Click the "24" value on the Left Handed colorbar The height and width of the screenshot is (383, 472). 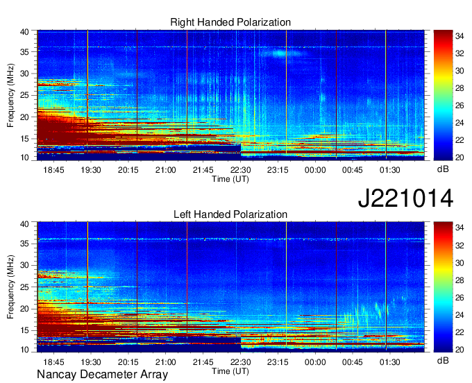pyautogui.click(x=460, y=315)
